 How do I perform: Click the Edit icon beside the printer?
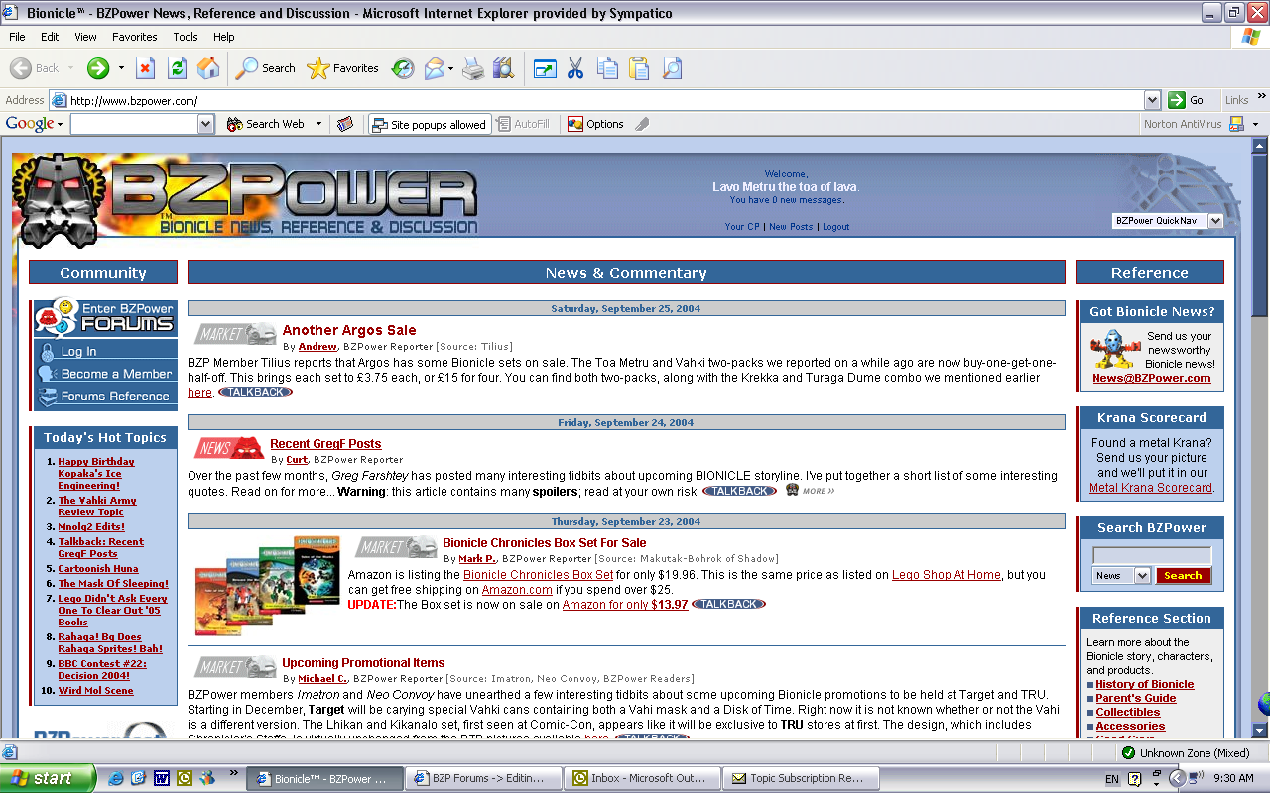coord(504,68)
